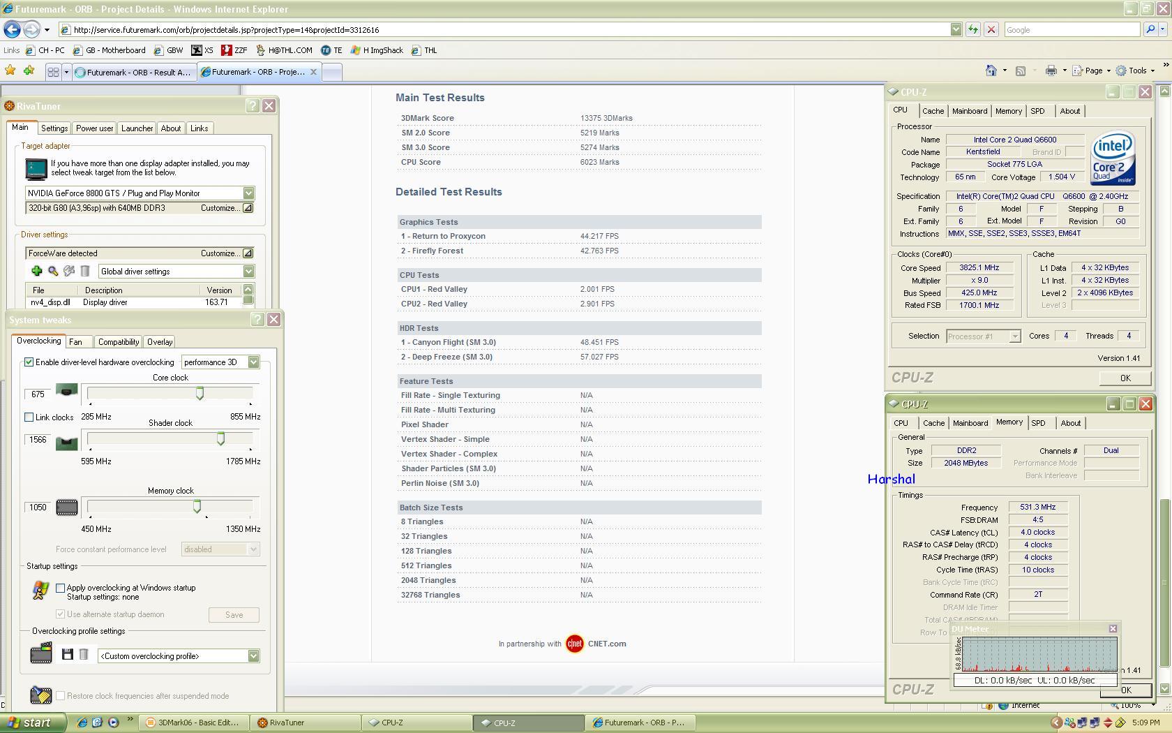1172x733 pixels.
Task: Open the Quick Tabs list dropdown arrow
Action: pyautogui.click(x=66, y=72)
